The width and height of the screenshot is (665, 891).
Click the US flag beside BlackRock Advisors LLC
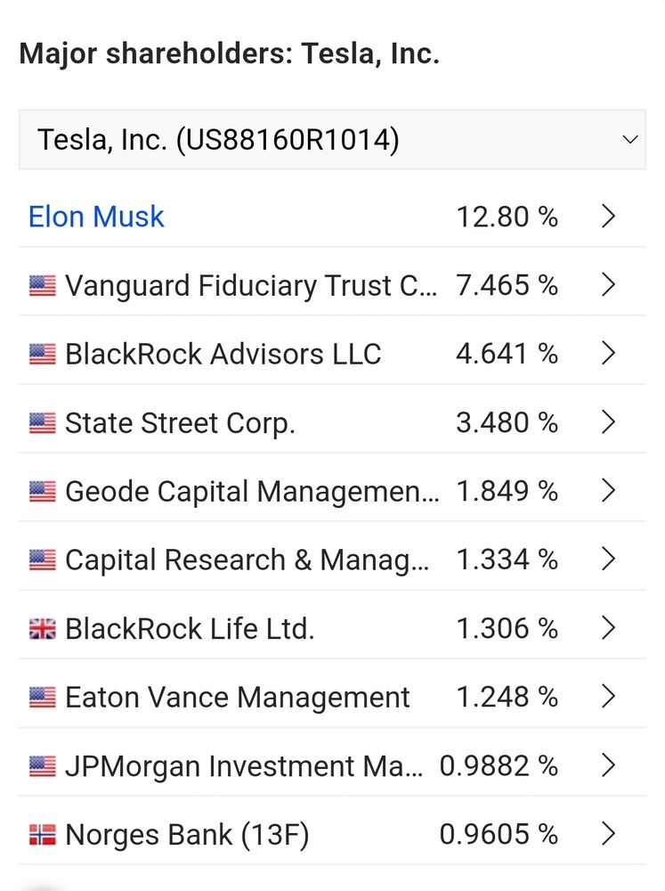pos(43,354)
